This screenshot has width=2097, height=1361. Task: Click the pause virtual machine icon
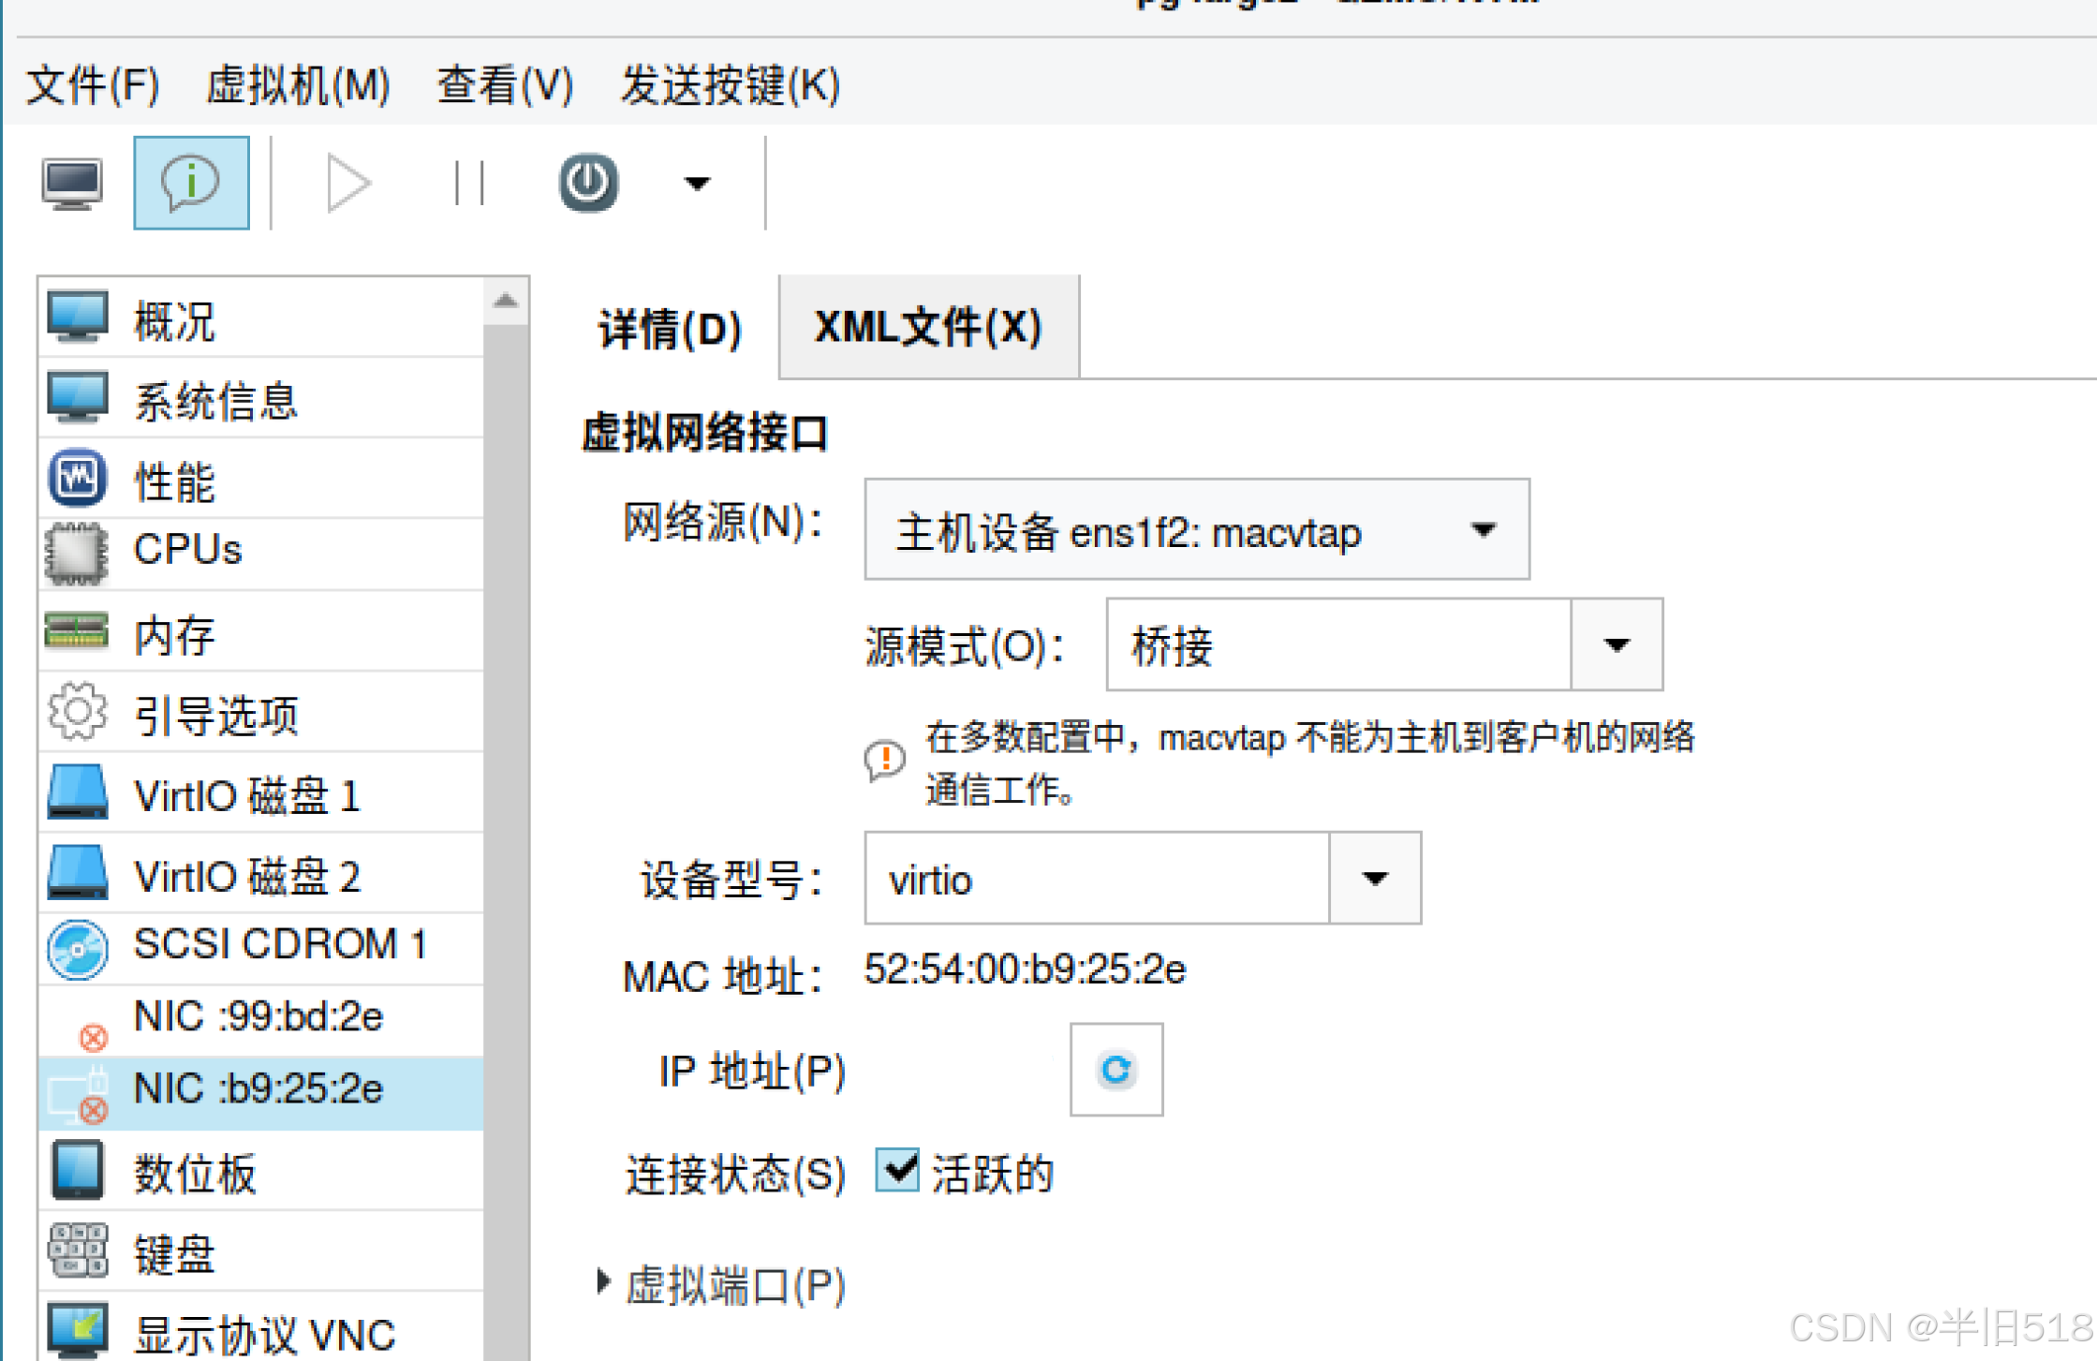tap(468, 184)
